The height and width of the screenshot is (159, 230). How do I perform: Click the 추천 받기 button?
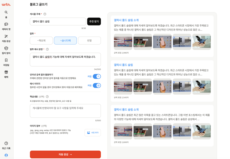pyautogui.click(x=94, y=21)
